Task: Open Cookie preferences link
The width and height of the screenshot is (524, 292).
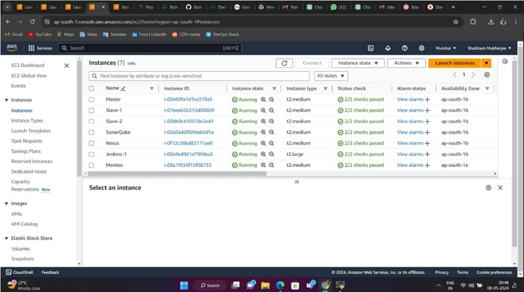Action: [495, 272]
